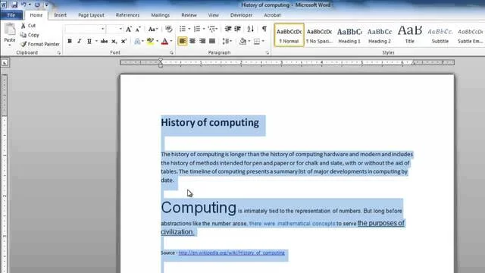Open the Paragraph dialog launcher
485x273 pixels.
268,53
